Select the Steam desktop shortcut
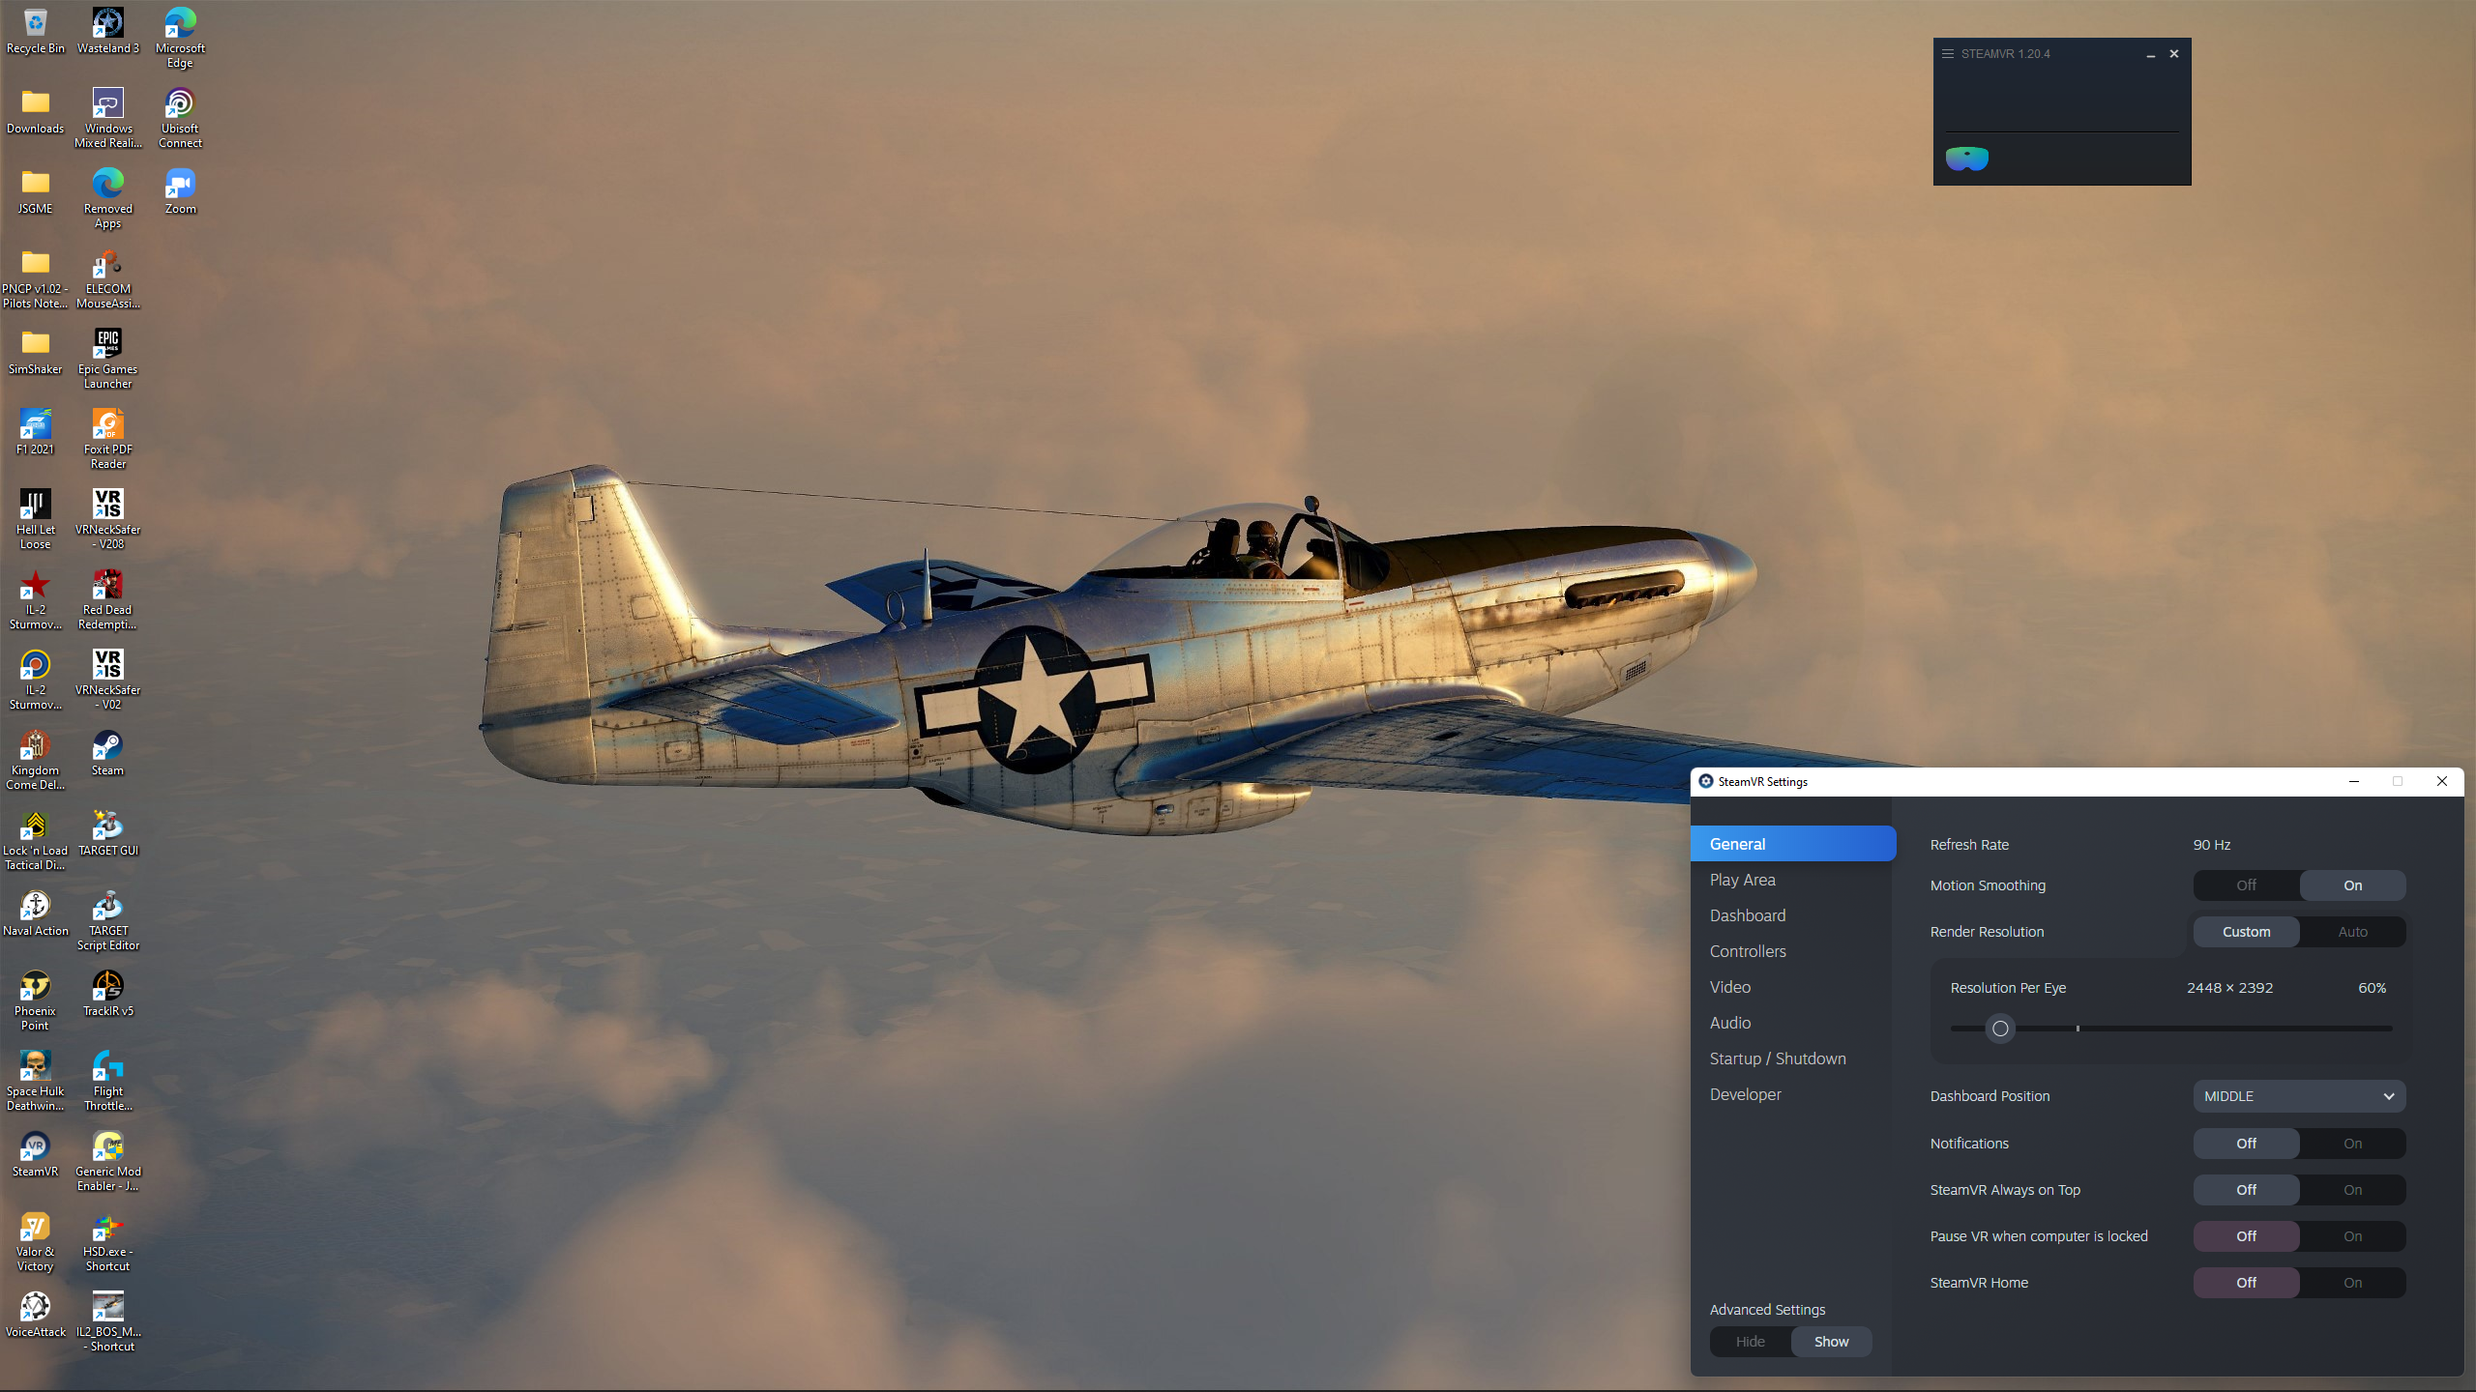The width and height of the screenshot is (2476, 1392). coord(107,754)
